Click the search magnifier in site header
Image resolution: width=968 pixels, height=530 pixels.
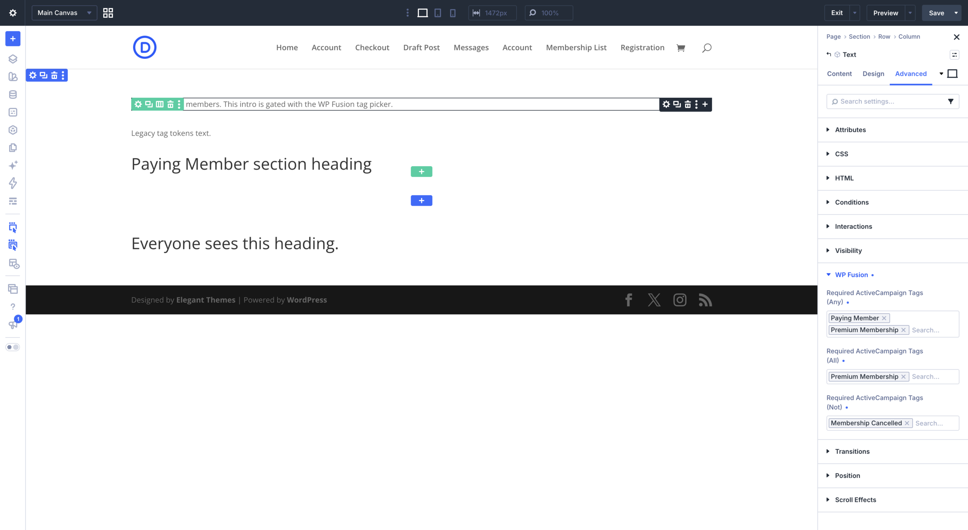point(707,48)
